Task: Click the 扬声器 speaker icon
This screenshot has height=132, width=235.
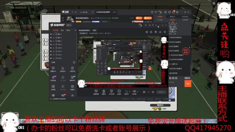Action: click(134, 91)
